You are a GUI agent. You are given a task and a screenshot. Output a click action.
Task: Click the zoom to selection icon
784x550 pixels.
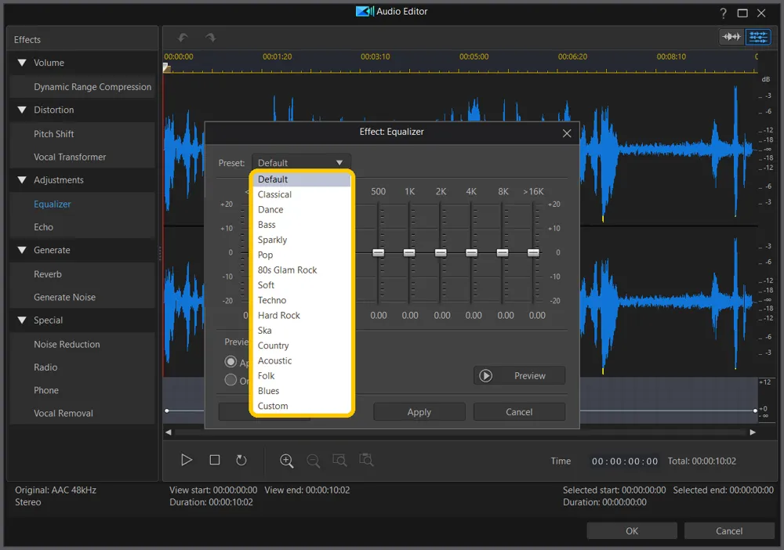tap(339, 460)
